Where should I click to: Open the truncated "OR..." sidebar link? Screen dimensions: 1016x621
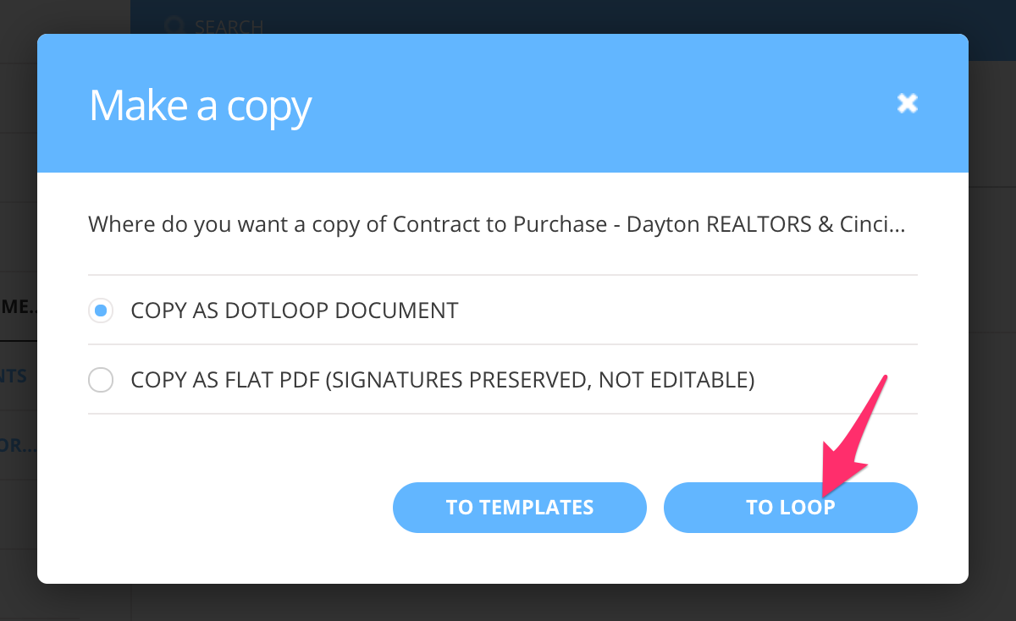pyautogui.click(x=18, y=445)
